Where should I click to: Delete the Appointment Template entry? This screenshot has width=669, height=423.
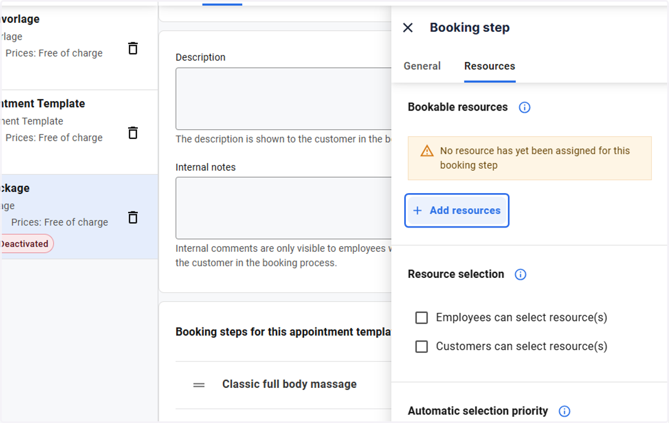point(133,133)
